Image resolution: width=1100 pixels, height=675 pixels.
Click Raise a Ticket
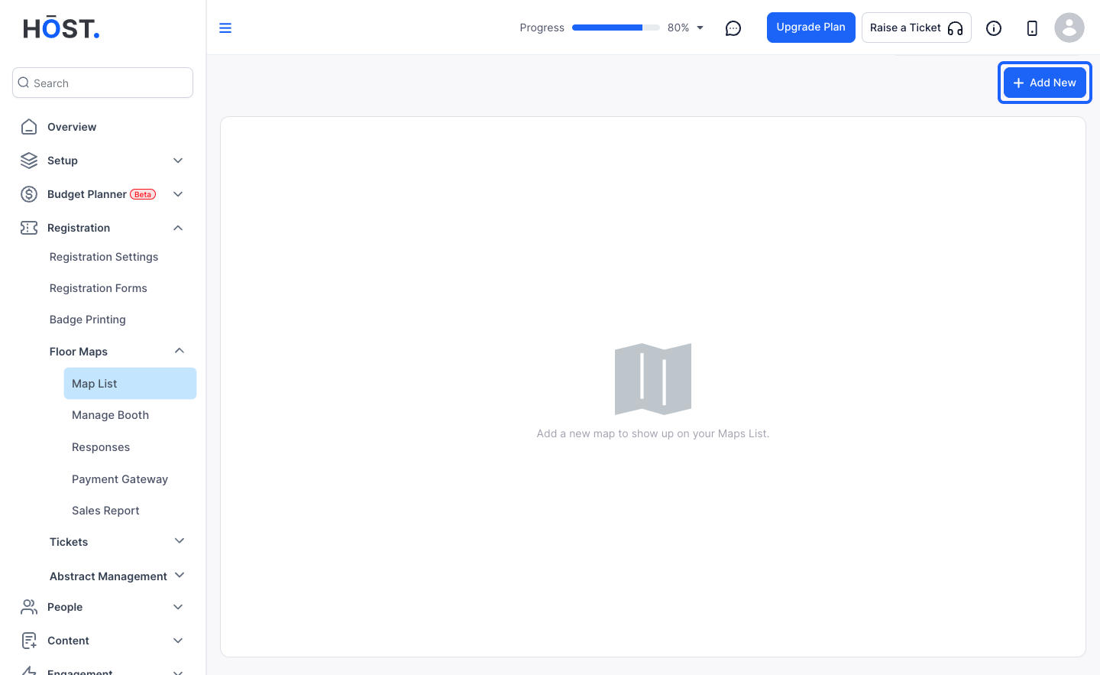point(916,28)
